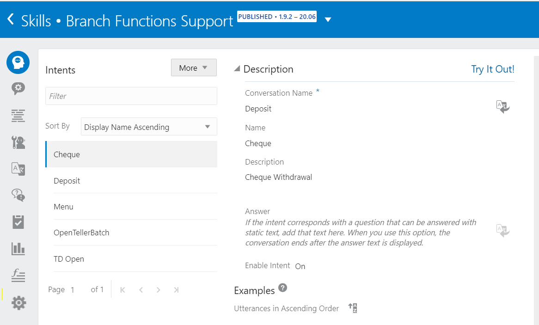Viewport: 539px width, 325px height.
Task: Open the Q&A question-bubble sidebar icon
Action: (x=18, y=196)
